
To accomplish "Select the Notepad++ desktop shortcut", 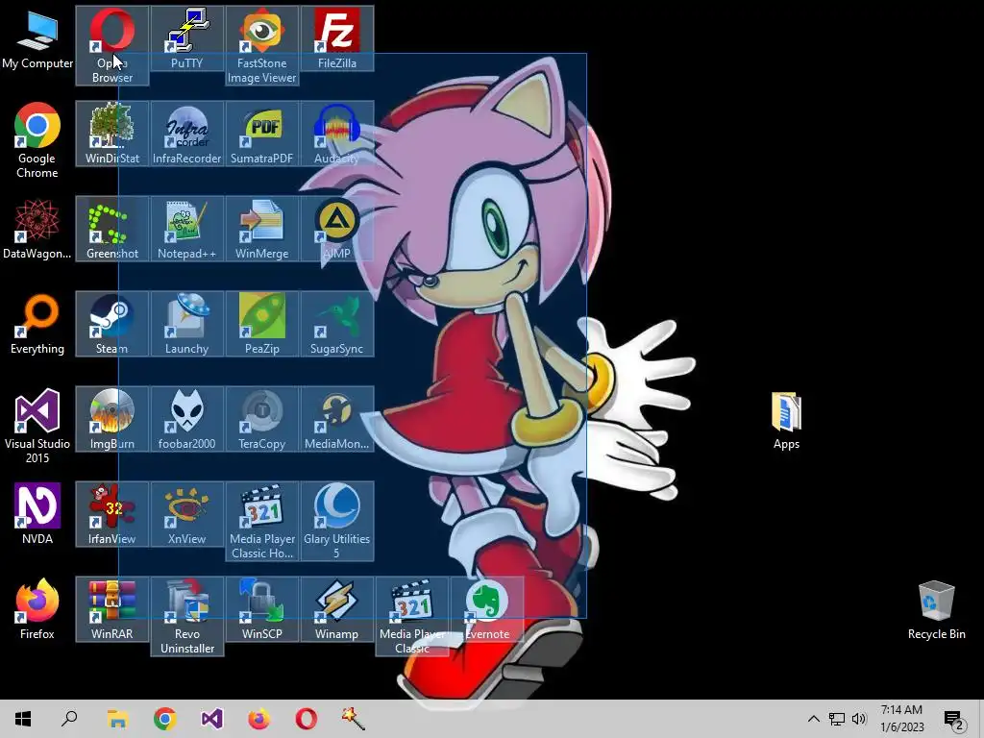I will (x=187, y=229).
